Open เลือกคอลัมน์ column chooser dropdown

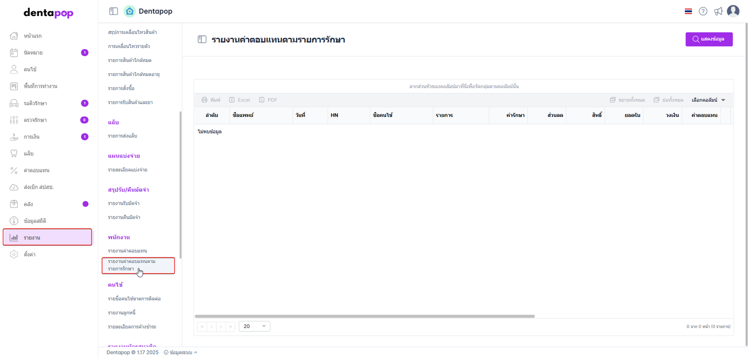pyautogui.click(x=708, y=100)
